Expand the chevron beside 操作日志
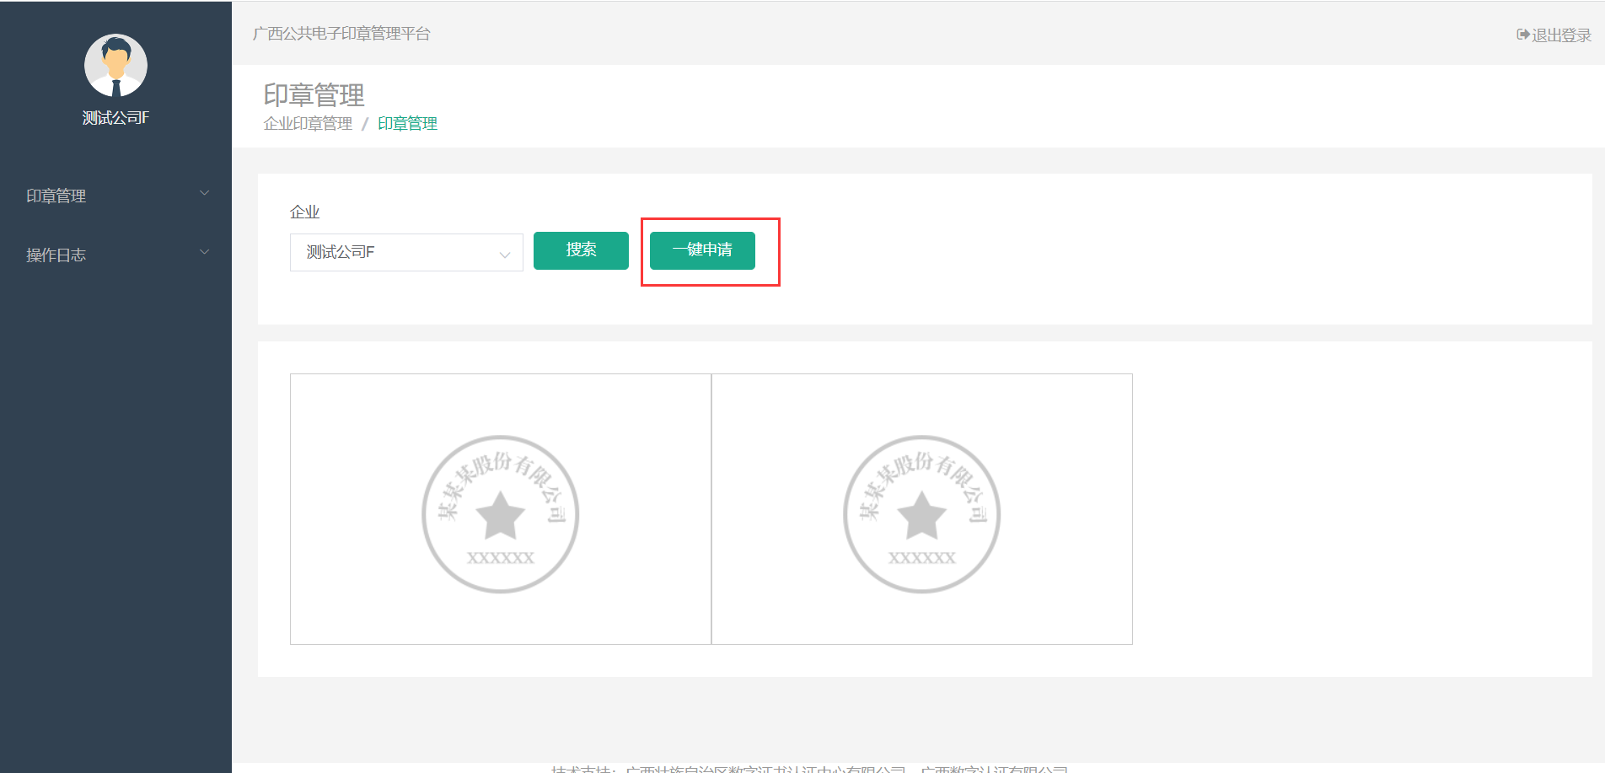Viewport: 1605px width, 773px height. click(204, 253)
